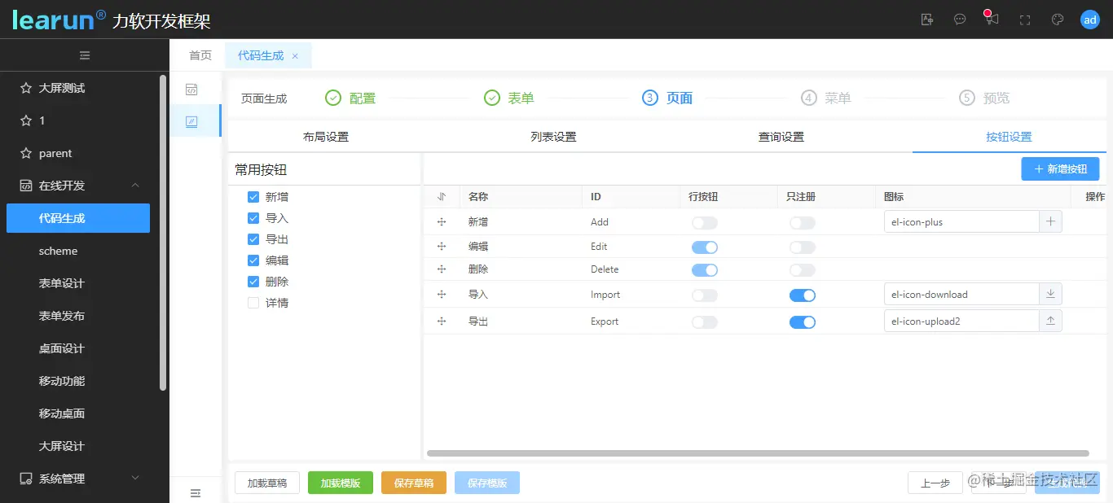Switch to the 首页 tab
The image size is (1113, 503).
pyautogui.click(x=200, y=55)
